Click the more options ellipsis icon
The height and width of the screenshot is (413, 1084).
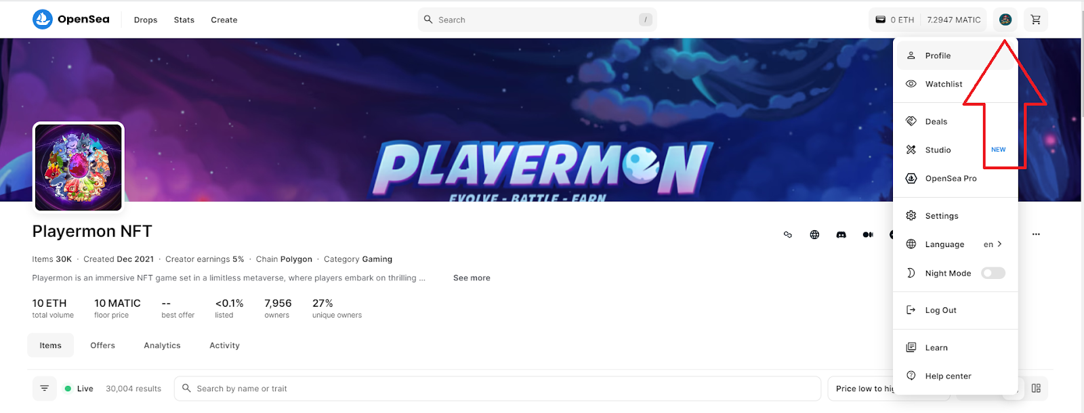click(x=1035, y=234)
